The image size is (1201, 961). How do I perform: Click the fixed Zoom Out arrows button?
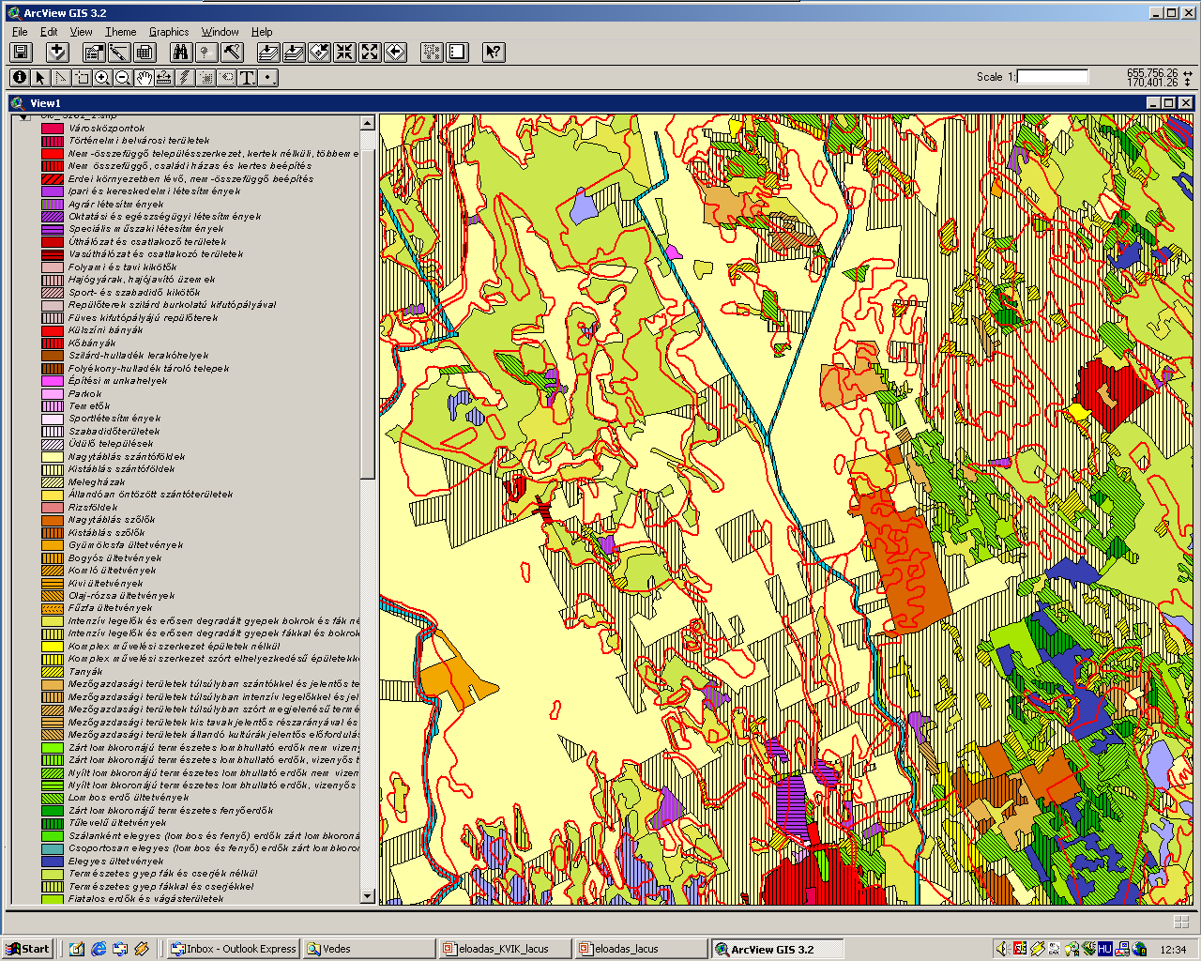click(x=370, y=53)
